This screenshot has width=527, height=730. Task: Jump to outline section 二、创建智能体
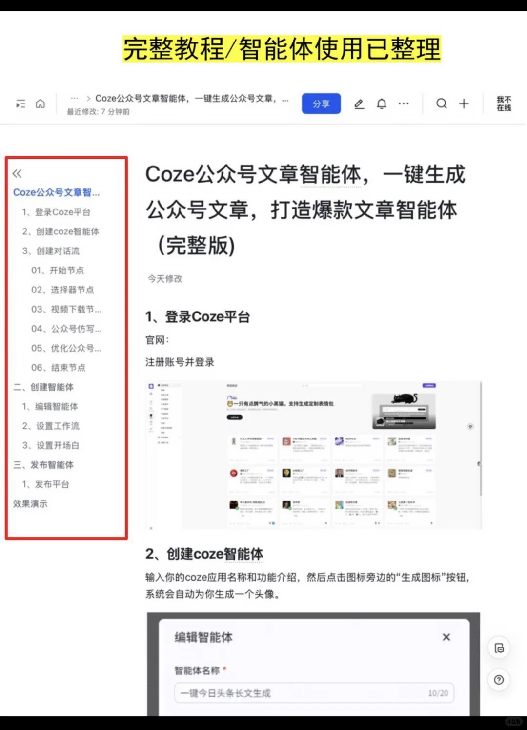click(43, 387)
